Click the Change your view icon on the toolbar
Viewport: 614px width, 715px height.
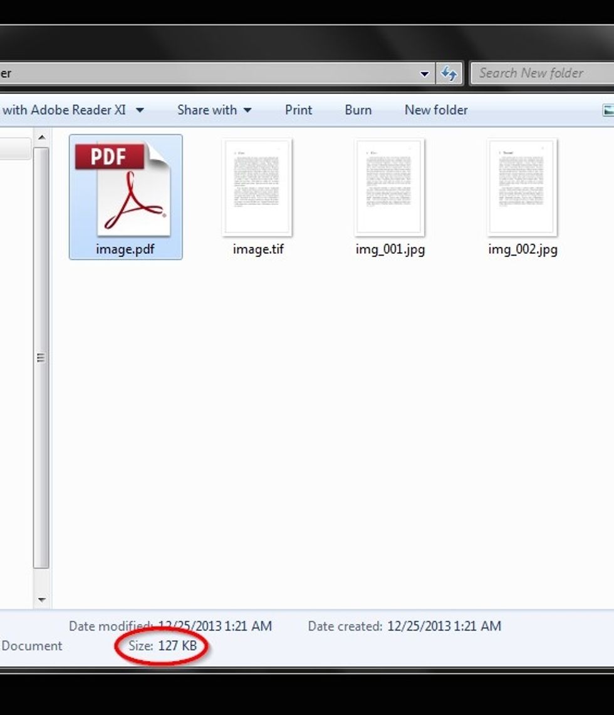point(608,110)
